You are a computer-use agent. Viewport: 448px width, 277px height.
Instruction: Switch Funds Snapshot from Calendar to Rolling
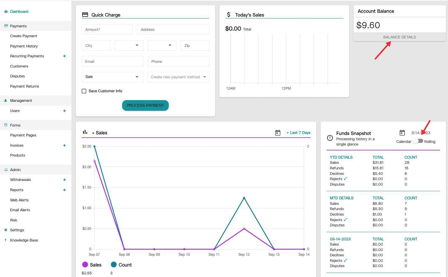tap(419, 141)
